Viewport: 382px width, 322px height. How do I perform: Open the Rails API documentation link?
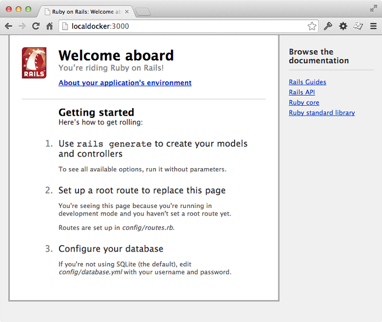click(x=302, y=92)
